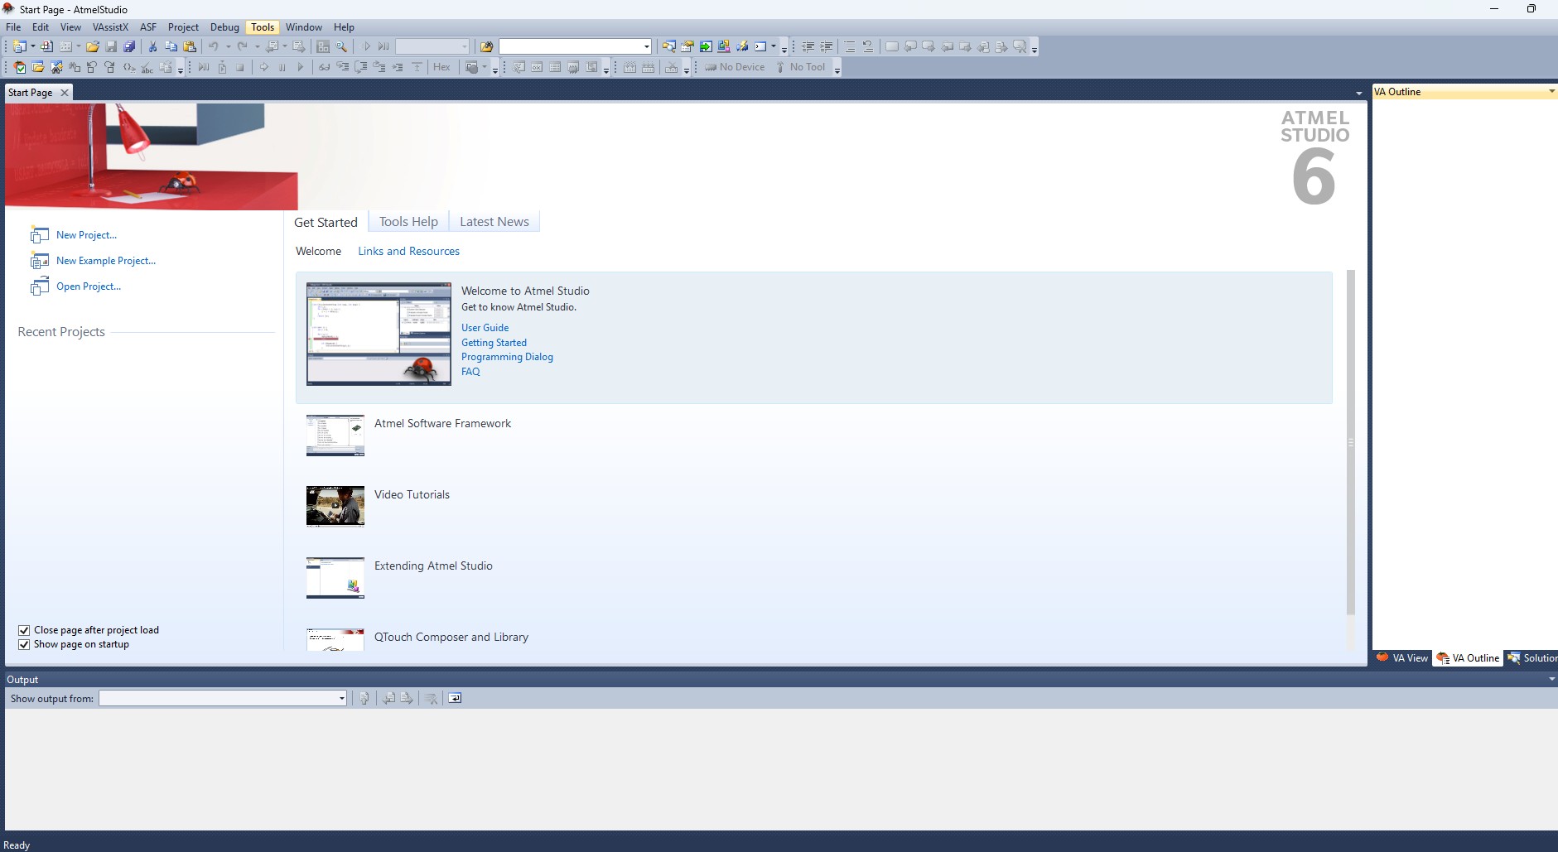Click the green arrow import icon in toolbar
This screenshot has width=1558, height=852.
[x=706, y=46]
